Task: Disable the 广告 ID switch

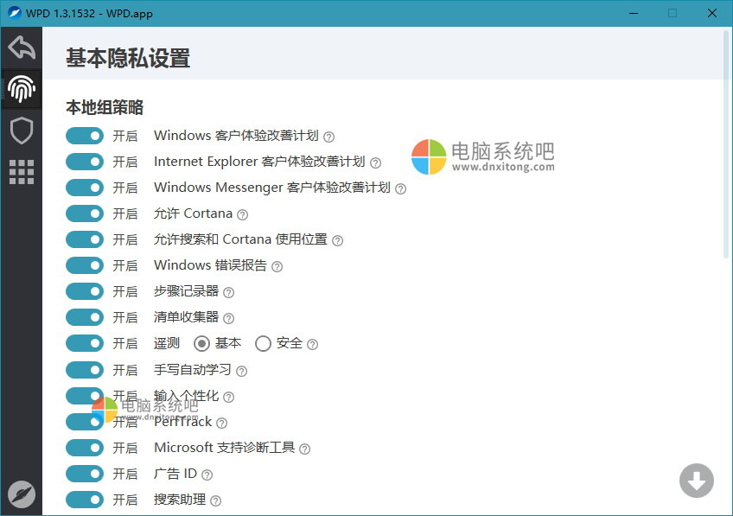Action: coord(85,474)
